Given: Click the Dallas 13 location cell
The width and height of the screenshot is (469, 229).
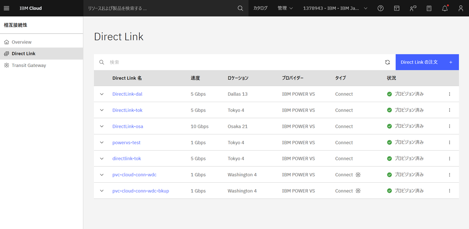Looking at the screenshot, I should coord(238,94).
